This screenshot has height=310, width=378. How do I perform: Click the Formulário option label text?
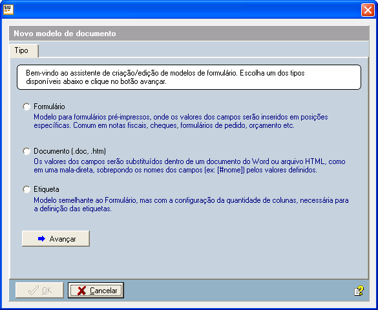tap(49, 107)
